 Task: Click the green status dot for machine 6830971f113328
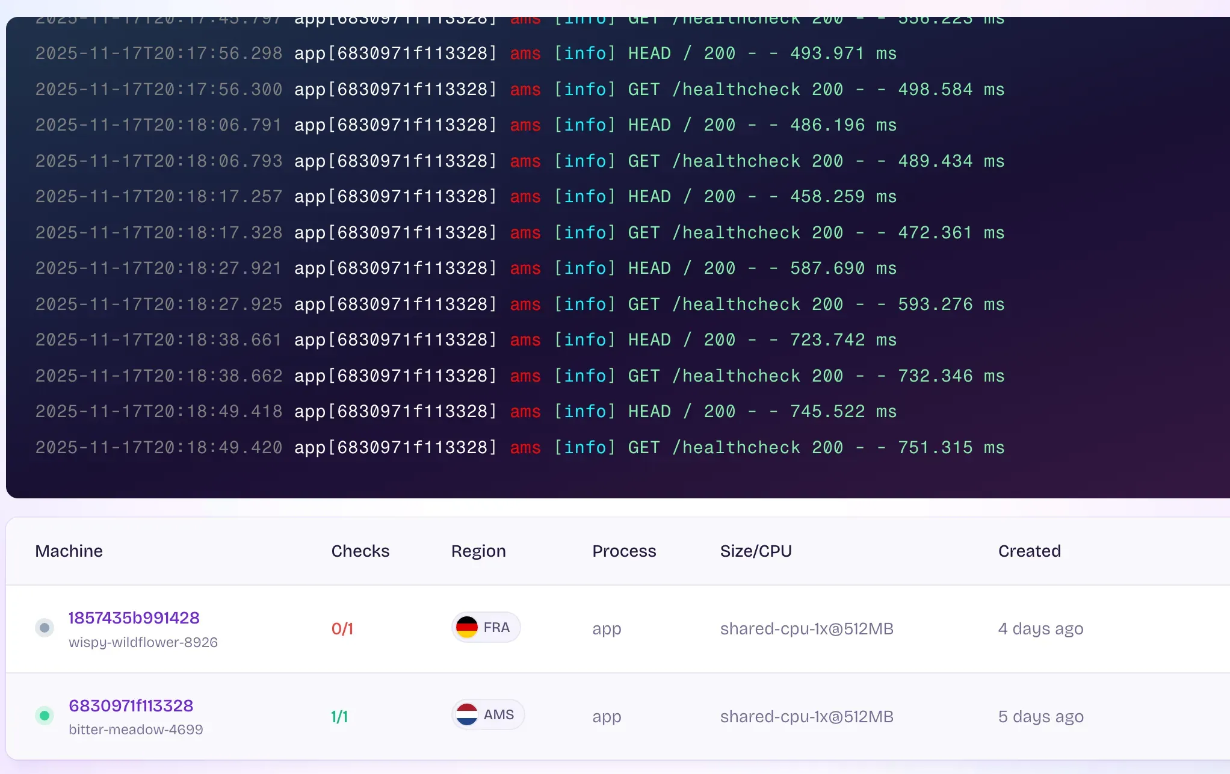[45, 716]
